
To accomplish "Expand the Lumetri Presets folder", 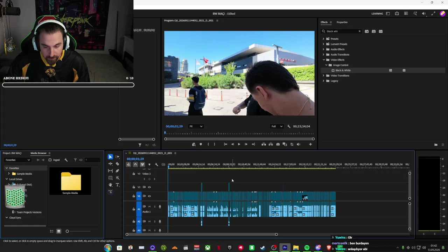I will click(x=323, y=44).
